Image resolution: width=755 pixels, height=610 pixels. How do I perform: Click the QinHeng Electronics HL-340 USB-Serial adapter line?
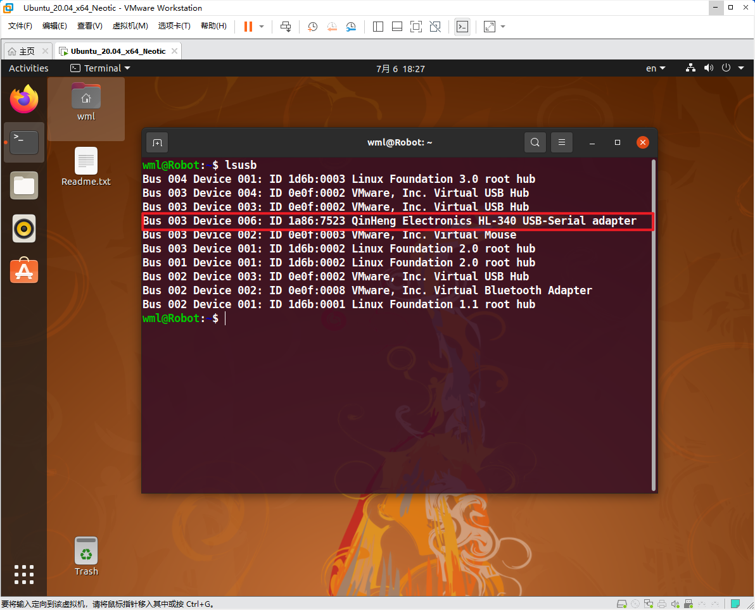point(390,221)
